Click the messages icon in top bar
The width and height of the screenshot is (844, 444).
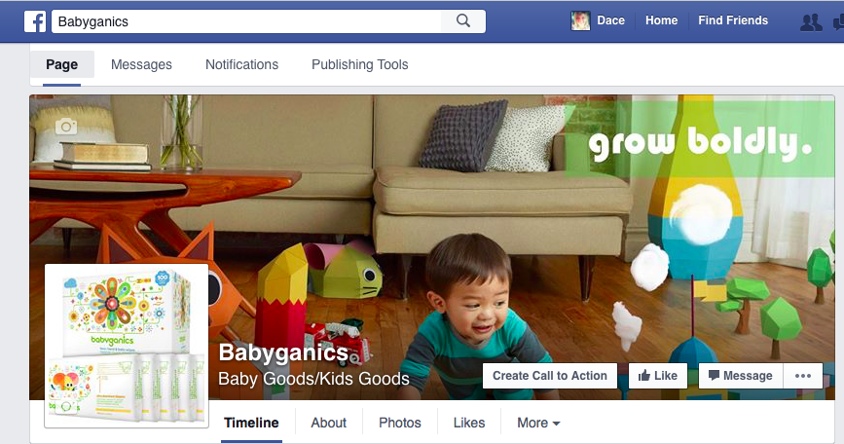coord(838,22)
